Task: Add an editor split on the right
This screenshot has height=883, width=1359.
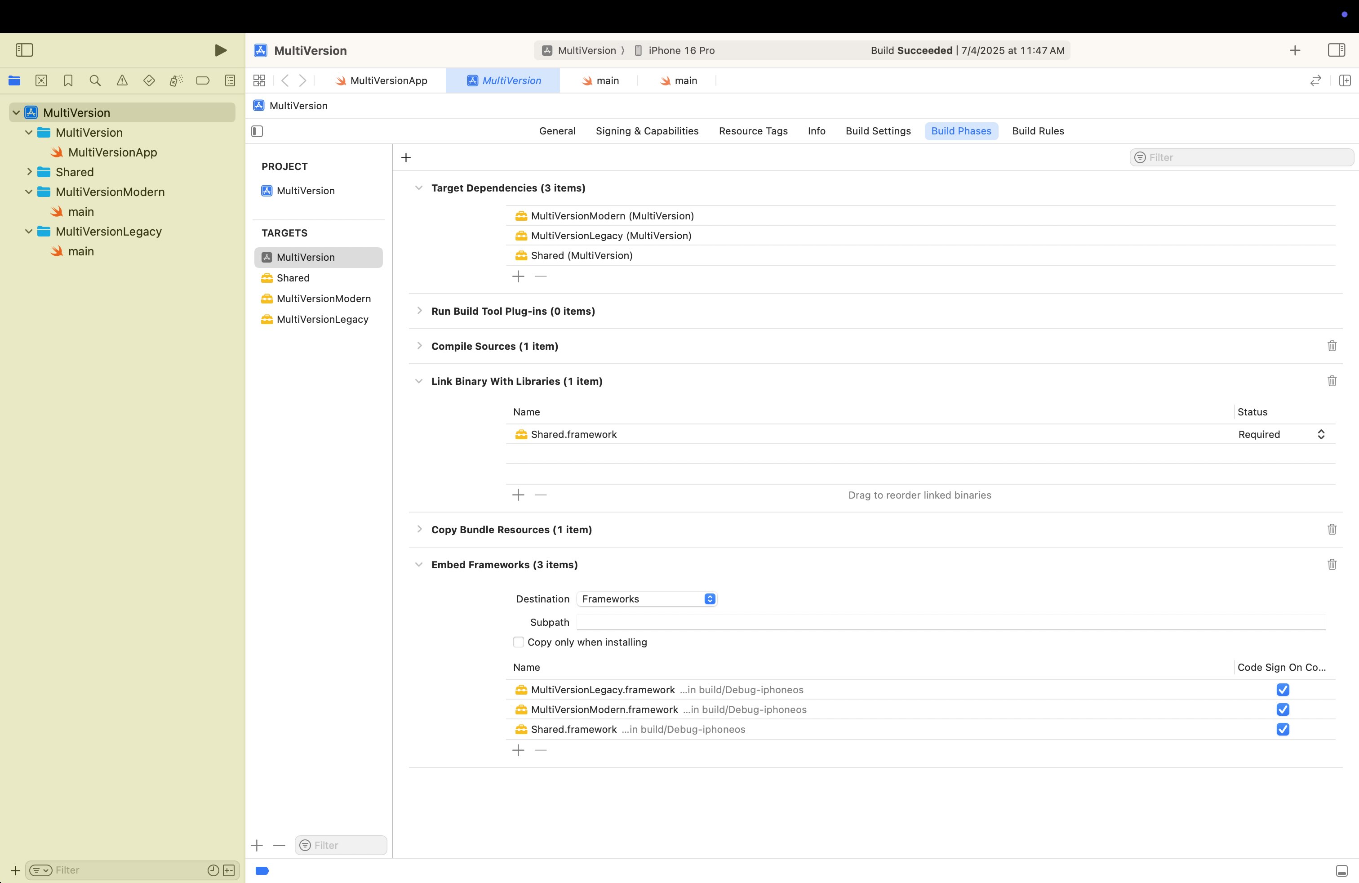Action: (1345, 80)
